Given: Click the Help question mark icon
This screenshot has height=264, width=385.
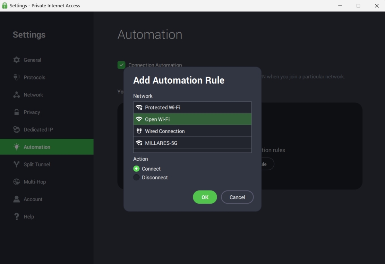Looking at the screenshot, I should pos(16,217).
